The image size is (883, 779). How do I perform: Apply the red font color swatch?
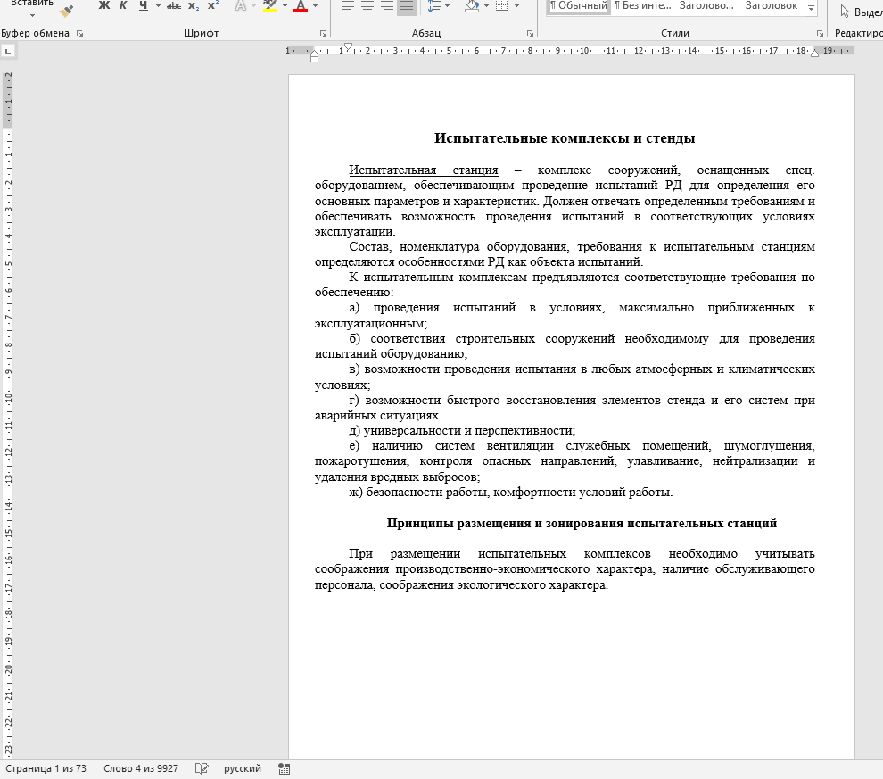coord(300,6)
